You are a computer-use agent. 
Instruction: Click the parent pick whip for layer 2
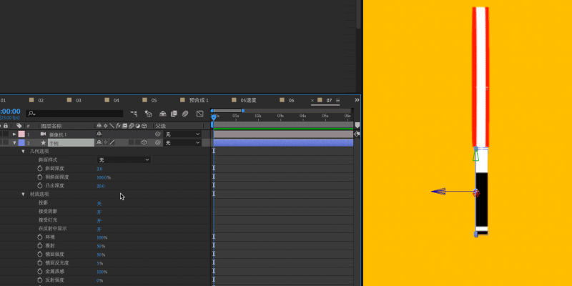pyautogui.click(x=157, y=142)
